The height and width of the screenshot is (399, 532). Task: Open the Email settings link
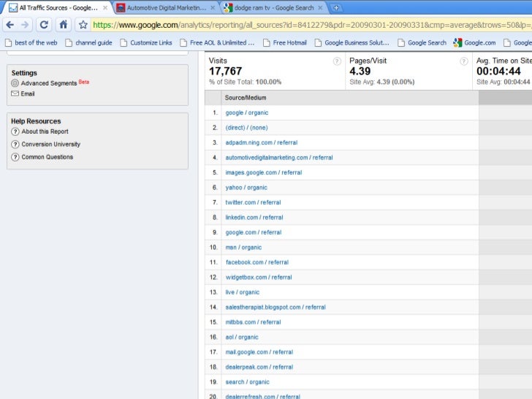coord(28,94)
